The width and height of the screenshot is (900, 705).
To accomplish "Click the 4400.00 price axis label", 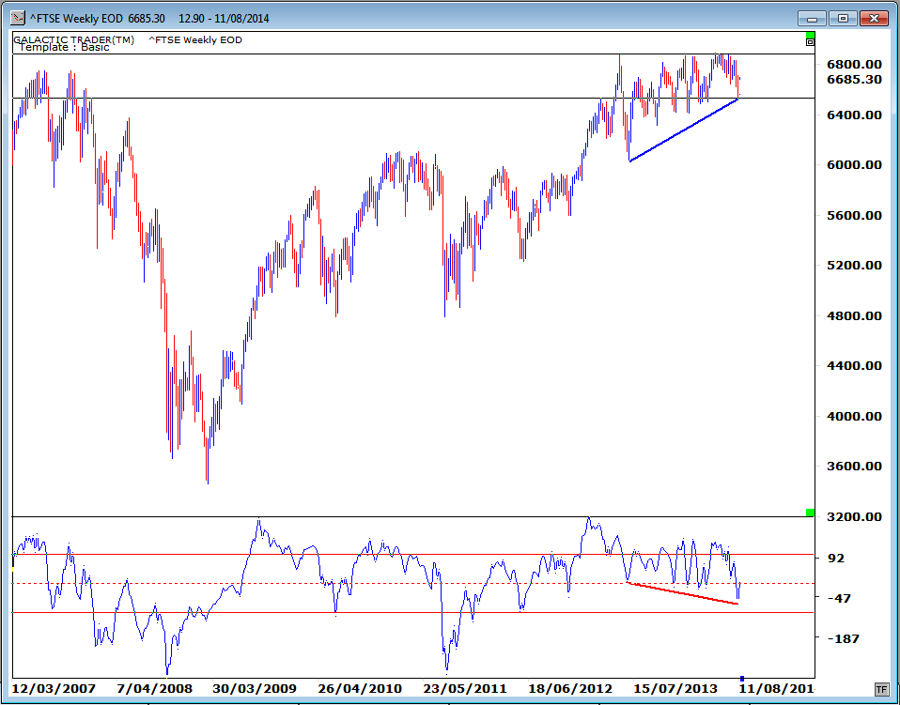I will pyautogui.click(x=854, y=365).
